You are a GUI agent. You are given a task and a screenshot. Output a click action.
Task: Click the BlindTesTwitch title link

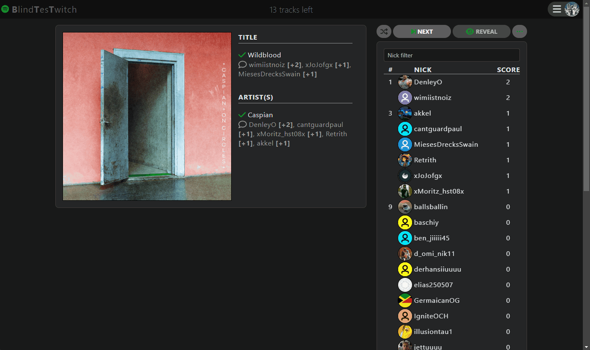click(44, 9)
